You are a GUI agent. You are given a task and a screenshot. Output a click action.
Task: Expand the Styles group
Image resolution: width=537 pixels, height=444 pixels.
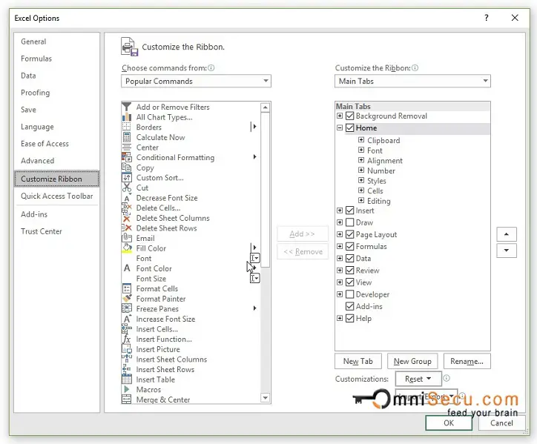(x=361, y=180)
